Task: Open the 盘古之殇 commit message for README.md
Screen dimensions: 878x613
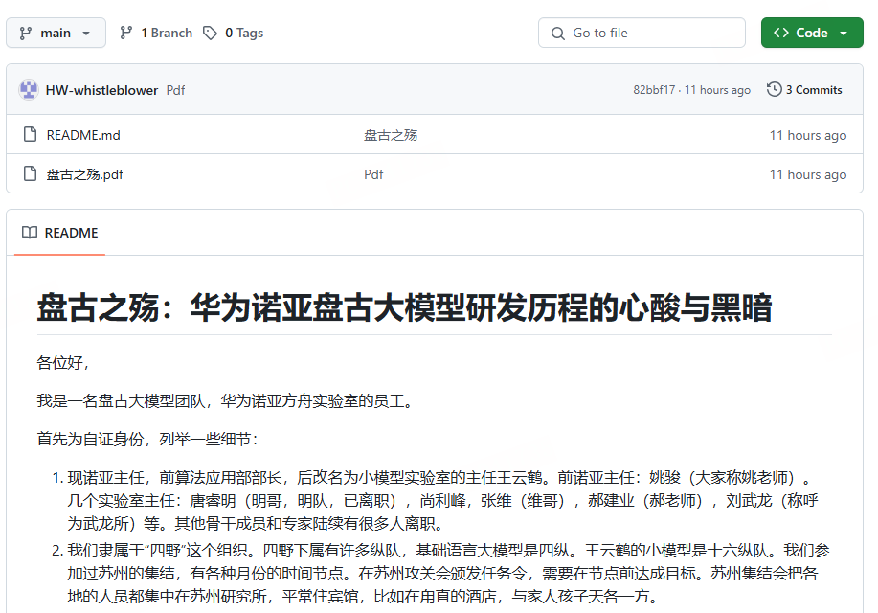Action: pyautogui.click(x=391, y=135)
